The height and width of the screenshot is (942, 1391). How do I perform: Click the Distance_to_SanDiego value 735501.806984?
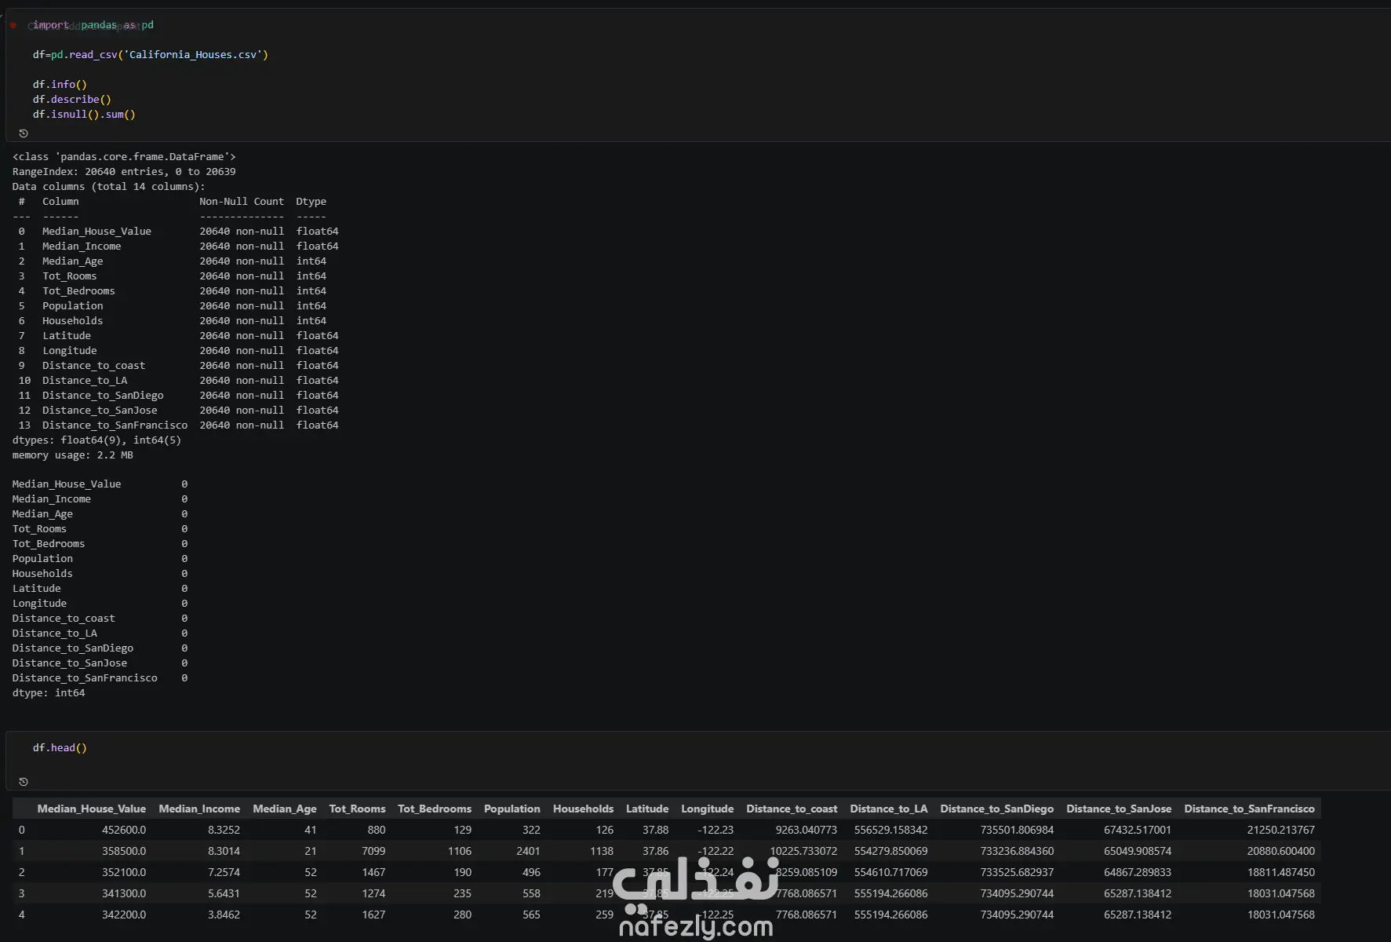(x=1018, y=830)
